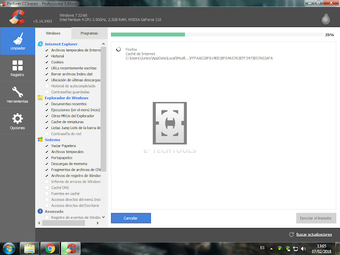This screenshot has height=255, width=340.
Task: Click the Firefox Caché de Internet entry
Action: (x=199, y=54)
